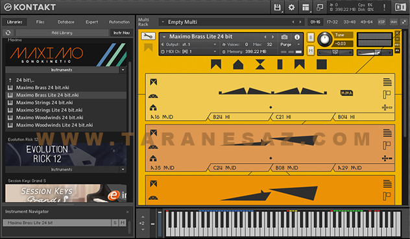This screenshot has width=410, height=239.
Task: Switch to the Files tab
Action: 40,22
